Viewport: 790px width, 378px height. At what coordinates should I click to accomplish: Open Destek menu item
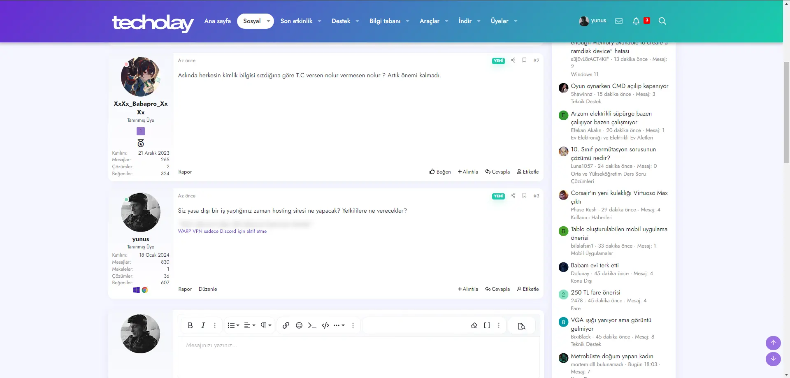tap(341, 21)
